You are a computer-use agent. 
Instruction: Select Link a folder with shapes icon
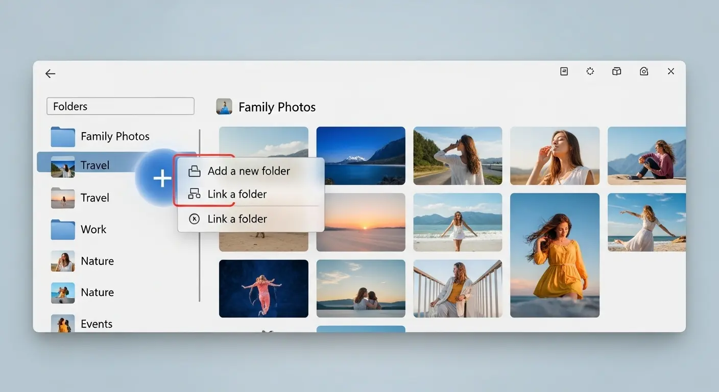click(237, 194)
